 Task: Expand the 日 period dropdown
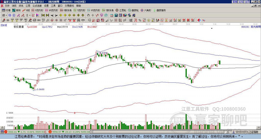(6, 15)
